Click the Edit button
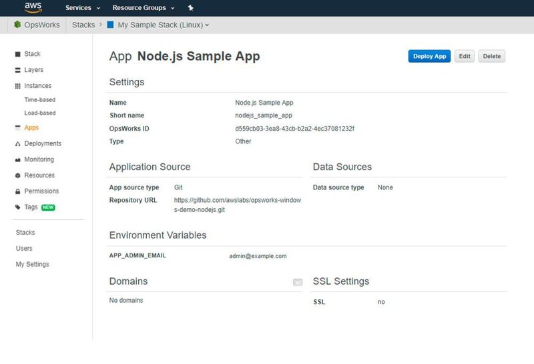The image size is (534, 364). (465, 56)
